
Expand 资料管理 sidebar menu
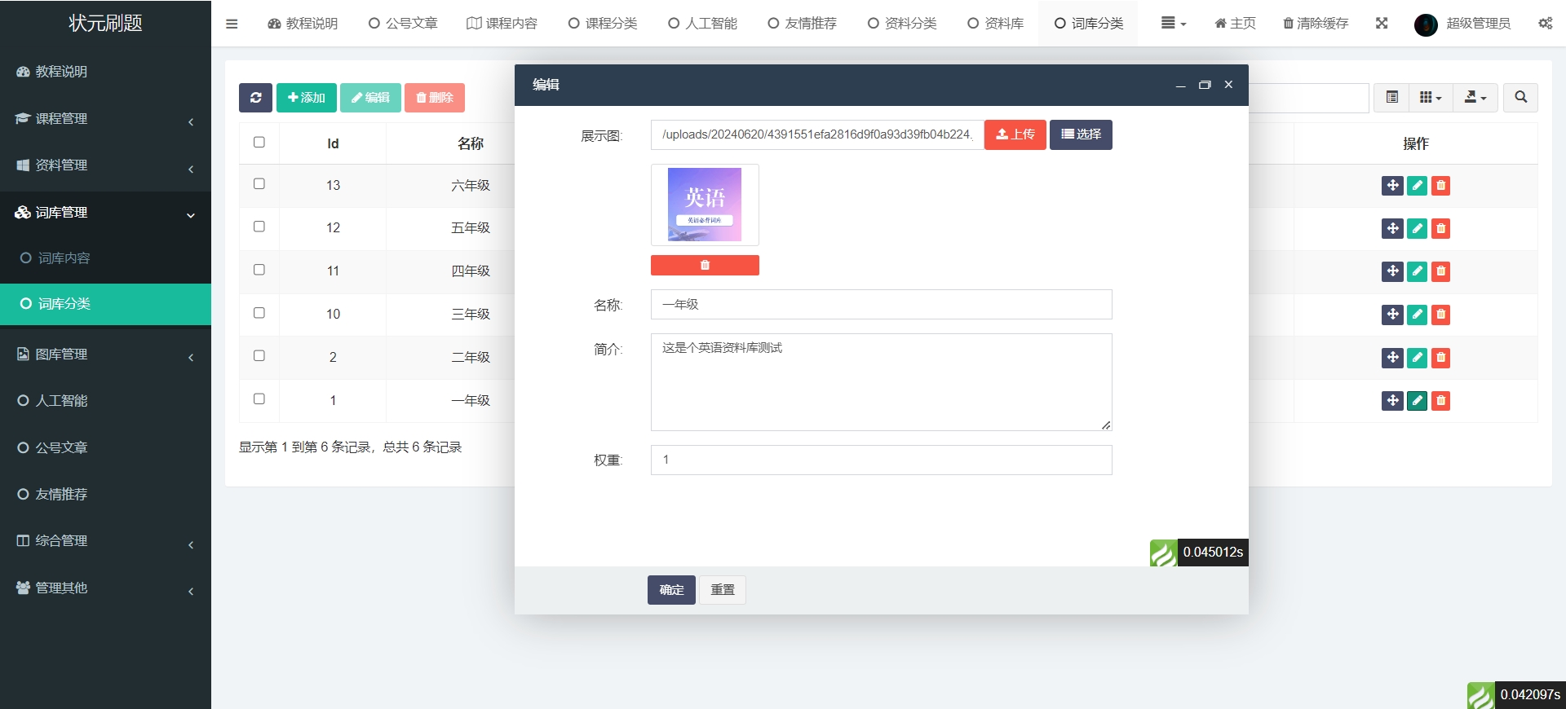click(x=105, y=165)
